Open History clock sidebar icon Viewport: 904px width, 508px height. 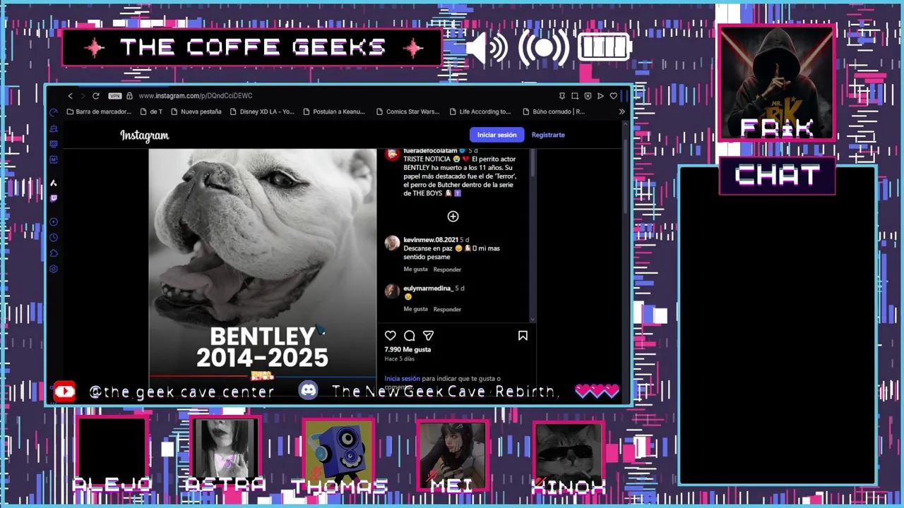(x=54, y=238)
